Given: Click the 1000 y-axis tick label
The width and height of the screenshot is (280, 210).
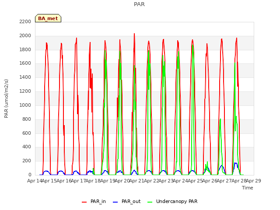Looking at the screenshot, I should coord(25,105).
